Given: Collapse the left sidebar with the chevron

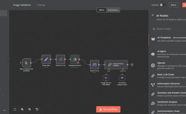Looking at the screenshot, I should (x=9, y=59).
